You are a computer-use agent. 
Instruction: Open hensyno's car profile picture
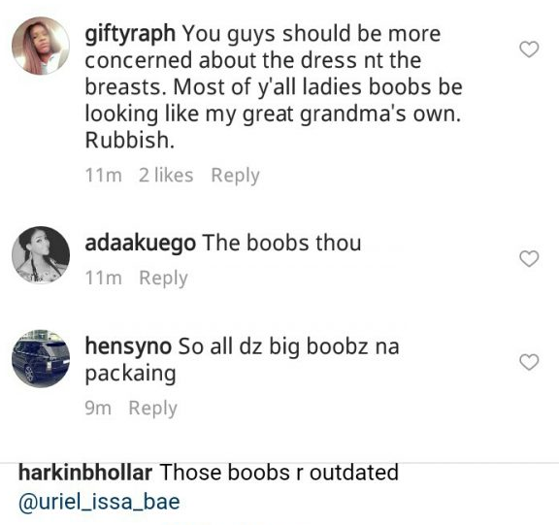tap(41, 358)
